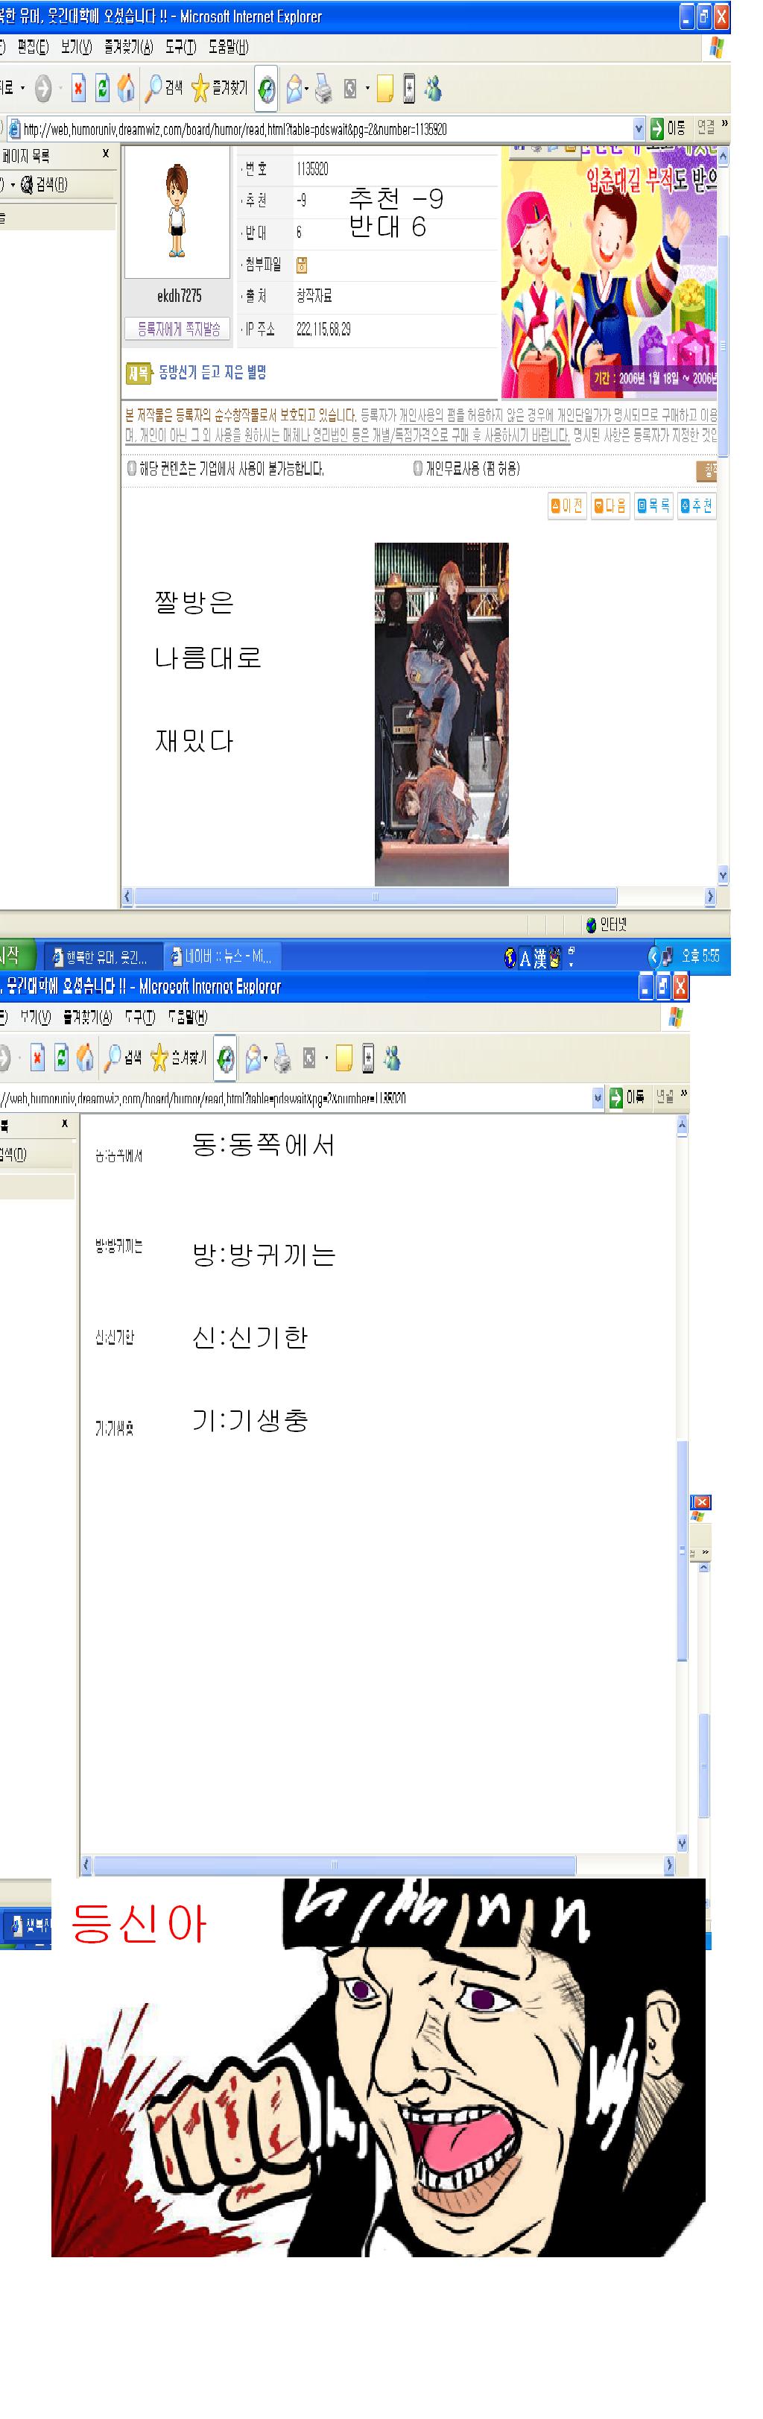Open the 도움말(H) menu in upper window
The image size is (763, 2419).
228,46
